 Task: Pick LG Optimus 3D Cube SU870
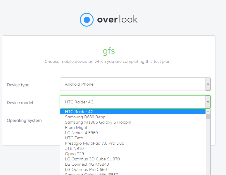[133, 159]
